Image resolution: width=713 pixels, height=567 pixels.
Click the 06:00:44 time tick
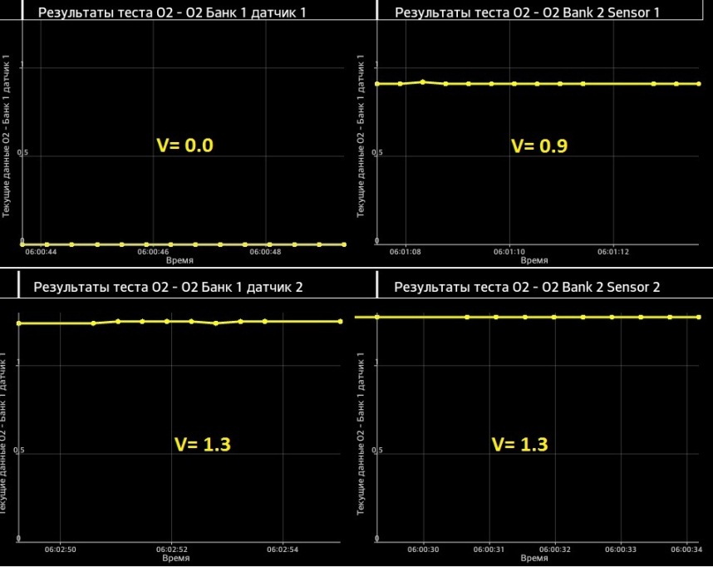pos(41,251)
